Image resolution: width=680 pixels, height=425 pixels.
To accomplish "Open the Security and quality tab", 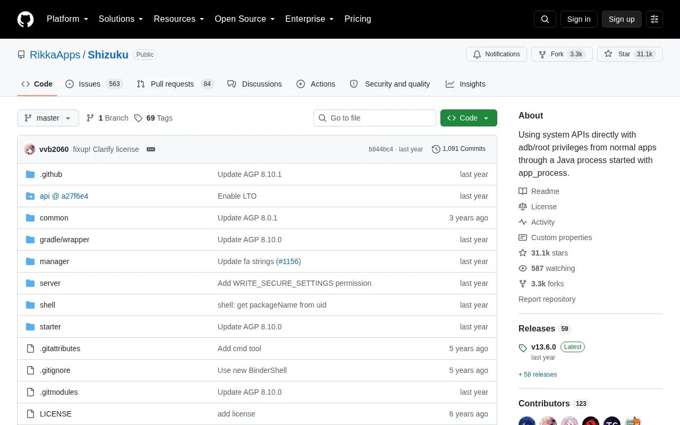I will point(390,84).
